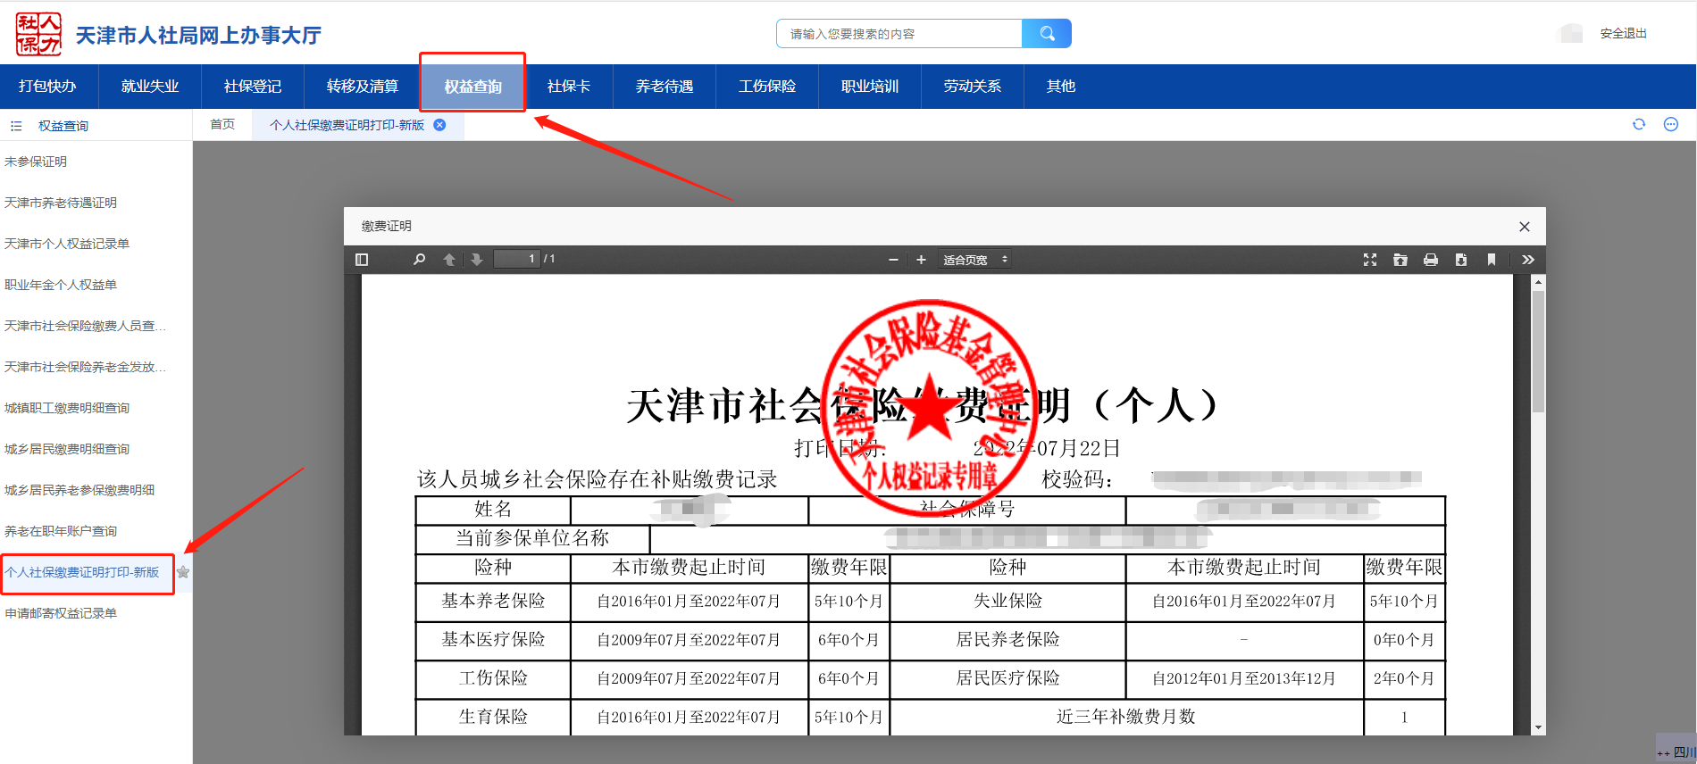Open the 适合页宽 zoom dropdown
Screen dimensions: 1697x764
975,260
